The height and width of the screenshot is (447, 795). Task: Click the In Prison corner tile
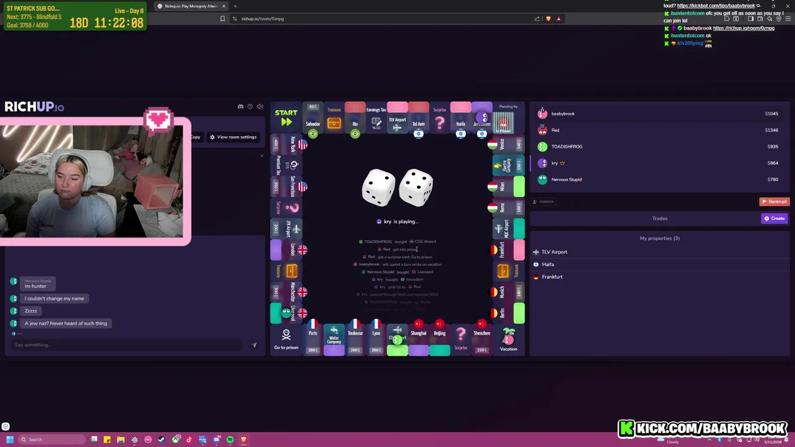coord(509,118)
